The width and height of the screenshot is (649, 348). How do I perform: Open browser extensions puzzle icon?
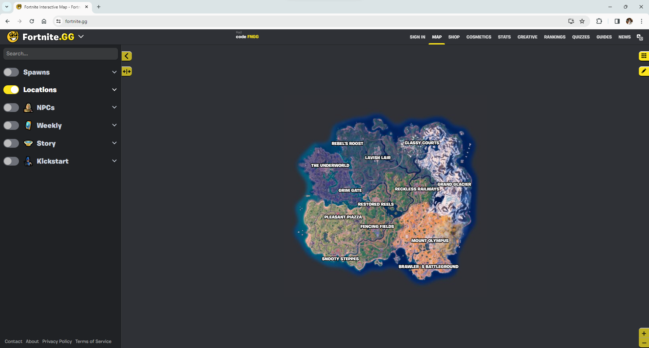click(599, 21)
